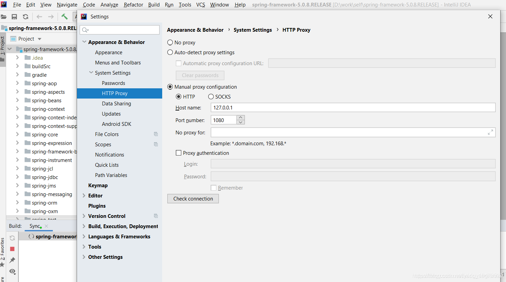Screen dimensions: 506x282
Task: Expand Build, Execution, Deployment settings group
Action: [x=84, y=226]
